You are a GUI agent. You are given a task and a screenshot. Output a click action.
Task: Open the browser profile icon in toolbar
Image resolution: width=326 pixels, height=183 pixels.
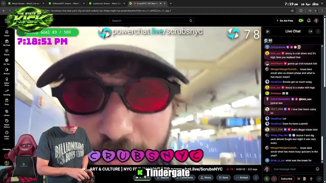tap(316, 11)
